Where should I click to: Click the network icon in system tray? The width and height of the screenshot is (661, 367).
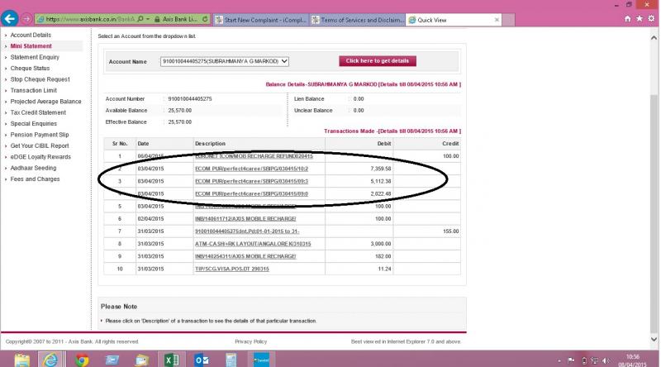(594, 360)
